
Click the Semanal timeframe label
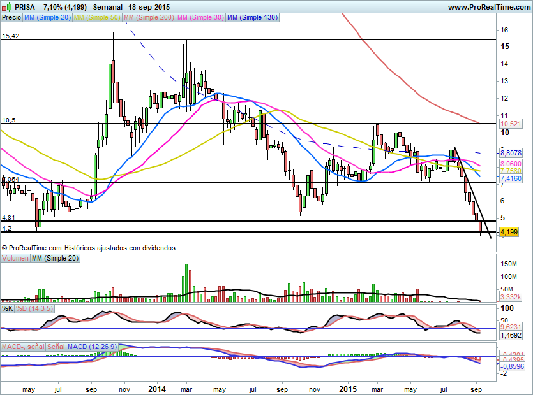tap(108, 7)
